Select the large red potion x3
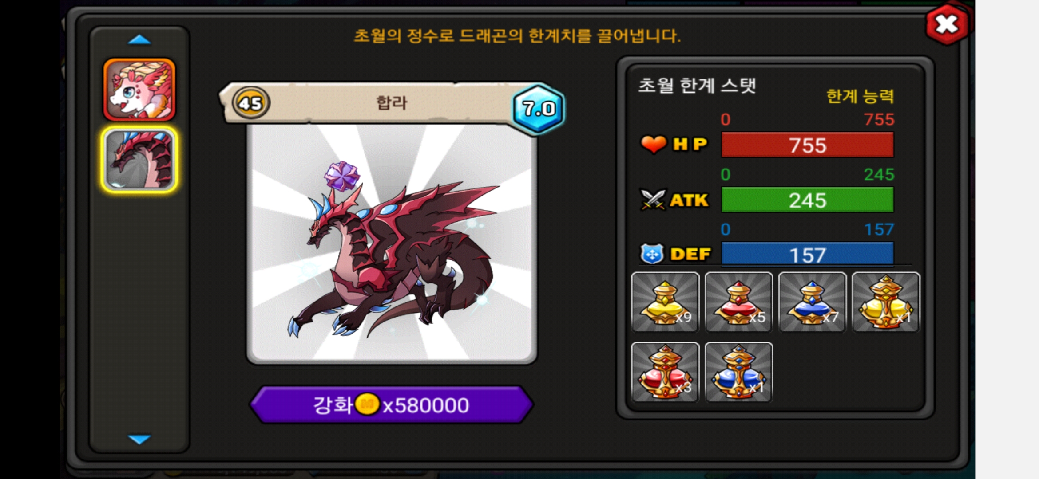The width and height of the screenshot is (1039, 479). tap(665, 372)
